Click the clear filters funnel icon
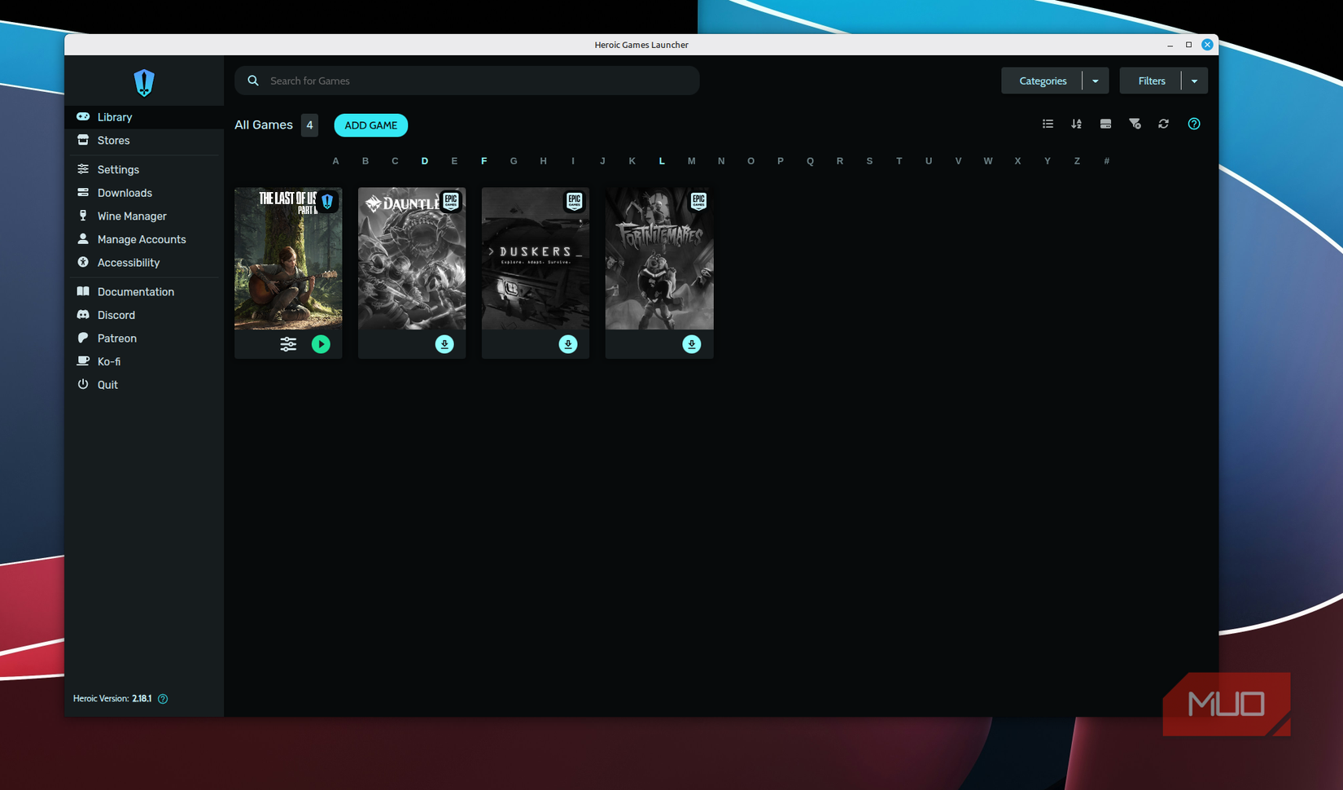Screen dimensions: 1343x790 [1135, 124]
